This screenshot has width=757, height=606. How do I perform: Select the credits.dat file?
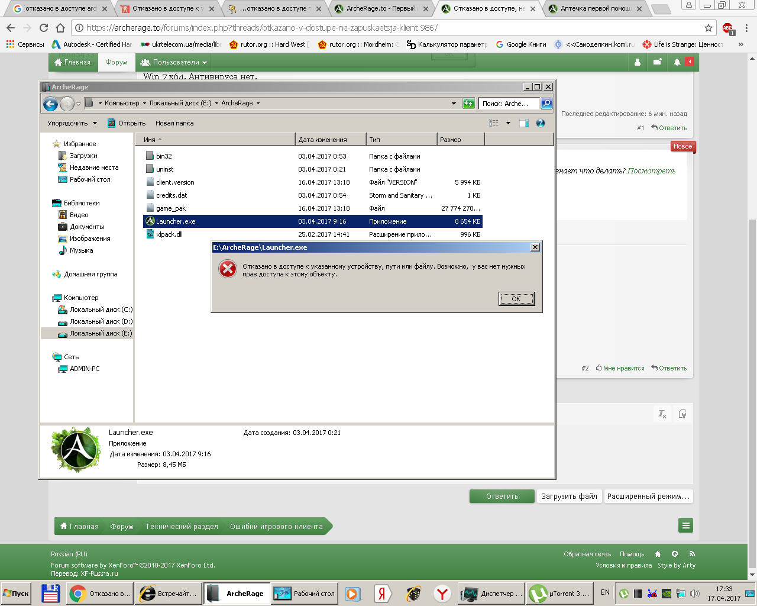[172, 195]
